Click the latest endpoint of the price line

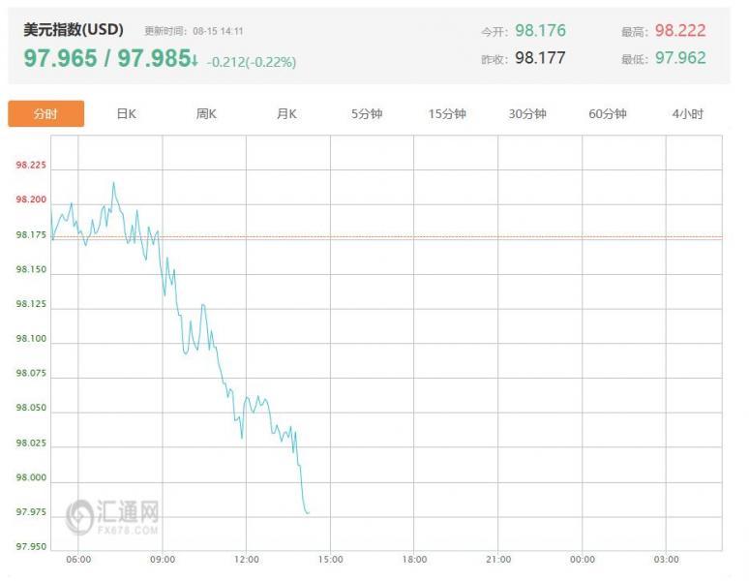(308, 512)
